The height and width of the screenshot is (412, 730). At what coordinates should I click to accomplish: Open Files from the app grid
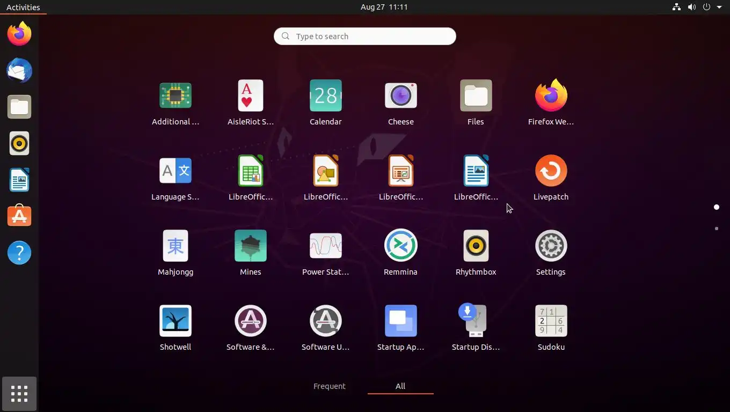pos(476,96)
